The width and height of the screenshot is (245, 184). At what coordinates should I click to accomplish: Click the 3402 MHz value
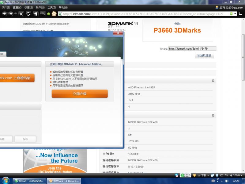click(x=134, y=94)
